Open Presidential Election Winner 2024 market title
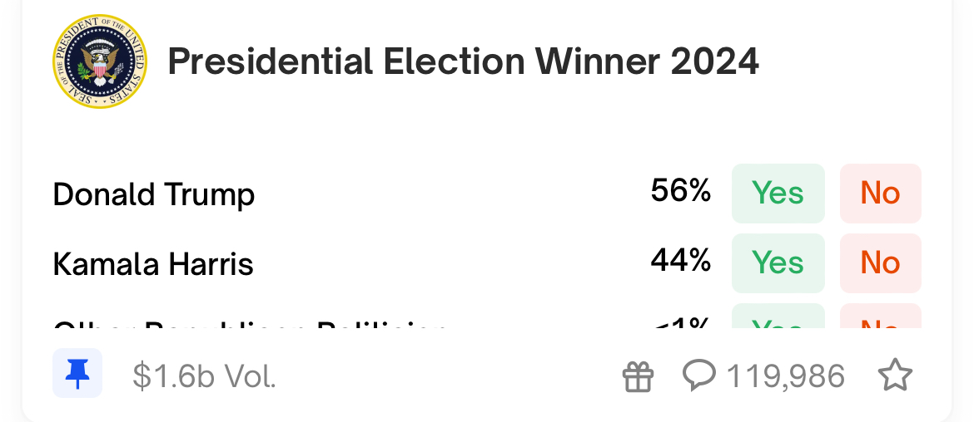 [x=463, y=62]
